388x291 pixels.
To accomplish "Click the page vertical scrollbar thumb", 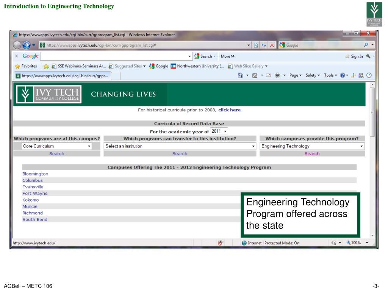I will tap(372, 112).
